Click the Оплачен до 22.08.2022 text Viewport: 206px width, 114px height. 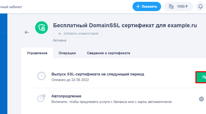(x=70, y=80)
